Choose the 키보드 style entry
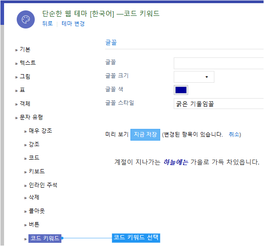Viewport: 264px width, 246px height. 37,171
